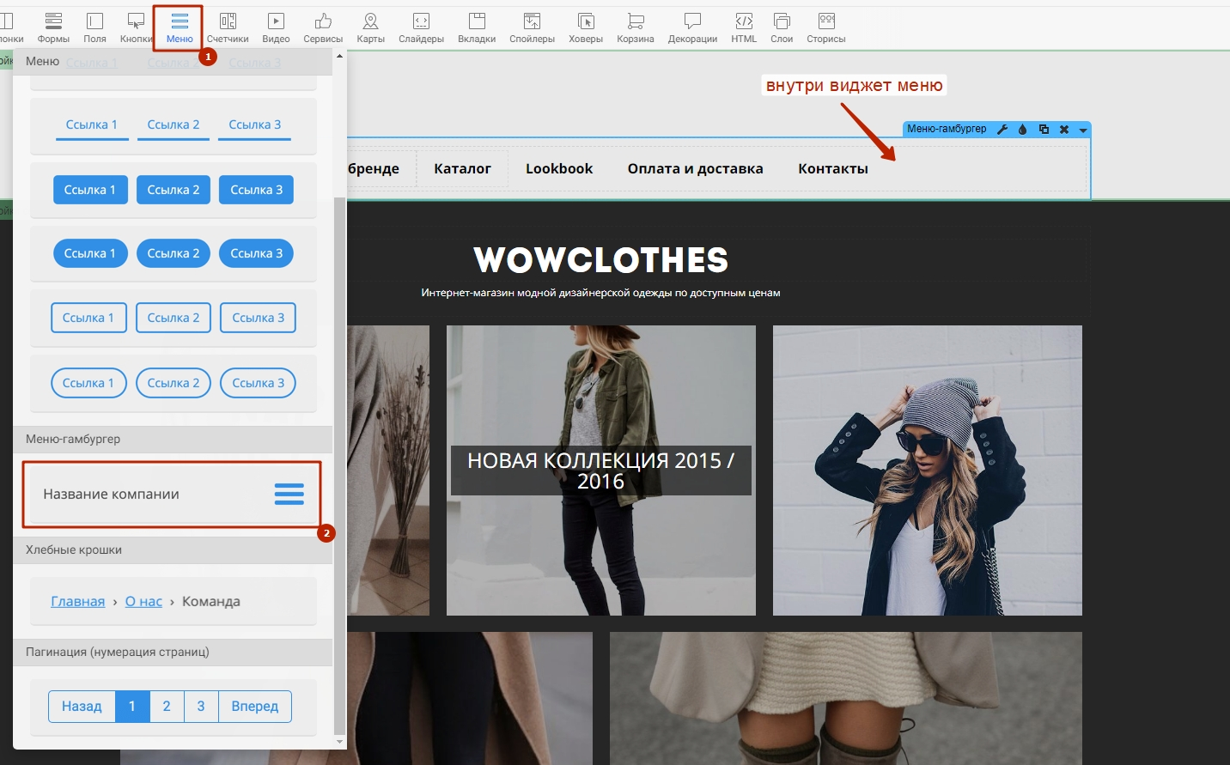Click outlined square Ссылка 3 button
This screenshot has width=1230, height=765.
tap(259, 318)
